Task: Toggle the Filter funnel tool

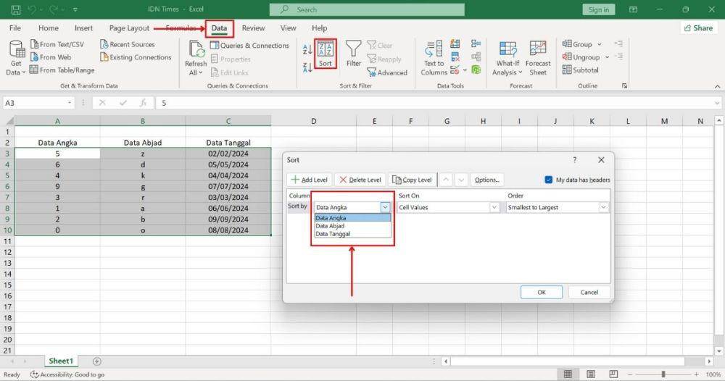Action: [353, 54]
